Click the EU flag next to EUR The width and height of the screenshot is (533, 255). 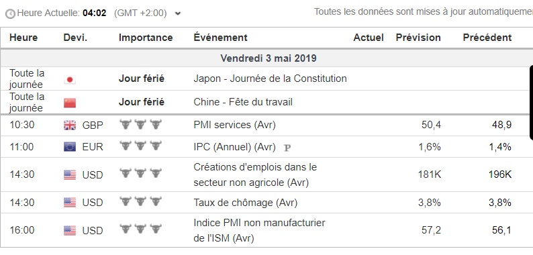tap(70, 147)
